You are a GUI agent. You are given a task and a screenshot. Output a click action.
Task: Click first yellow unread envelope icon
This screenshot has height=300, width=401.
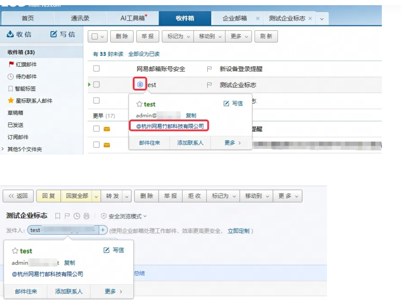107,129
